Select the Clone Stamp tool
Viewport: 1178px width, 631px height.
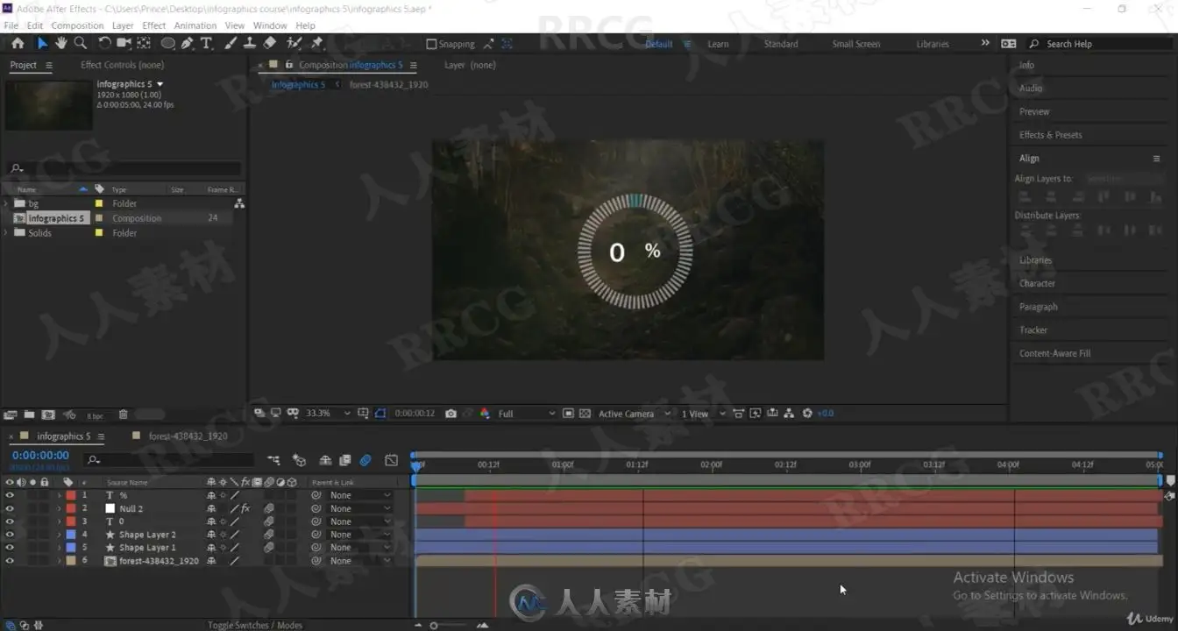tap(250, 43)
